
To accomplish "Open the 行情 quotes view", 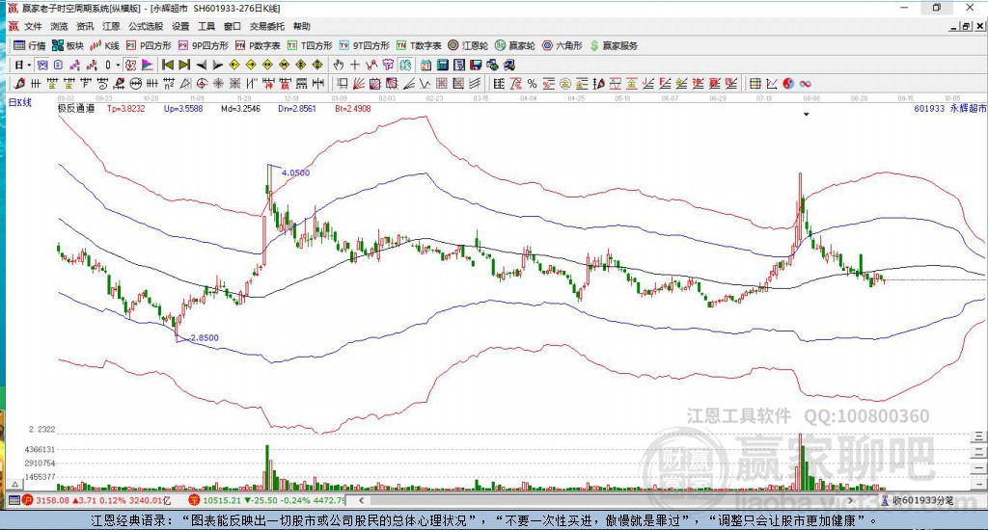I will coord(30,45).
